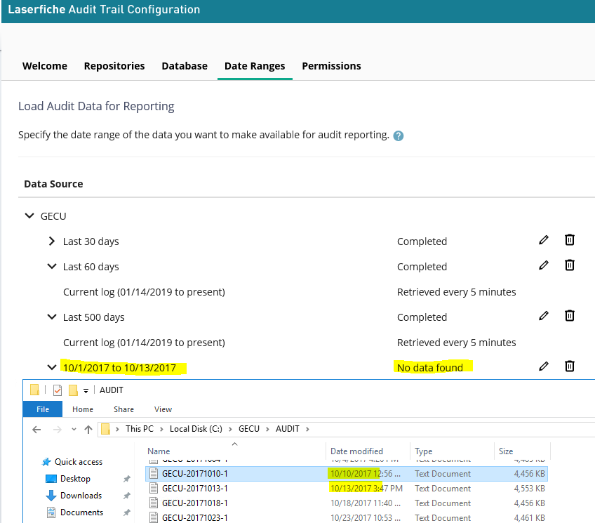Edit the 10/1/2017 to 10/13/2017 range
Viewport: 595px width, 523px height.
[x=543, y=366]
